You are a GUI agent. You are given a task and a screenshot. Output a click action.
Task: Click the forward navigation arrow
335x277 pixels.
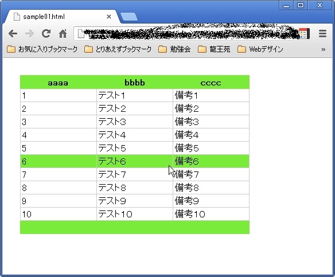coord(29,33)
